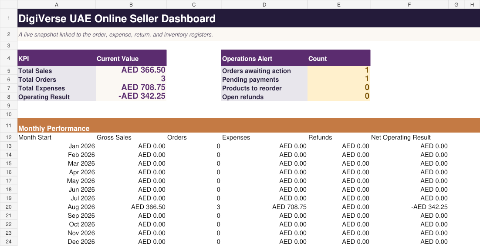Image resolution: width=480 pixels, height=246 pixels.
Task: Select Aug 2026 Expenses AED 708.75
Action: click(264, 207)
